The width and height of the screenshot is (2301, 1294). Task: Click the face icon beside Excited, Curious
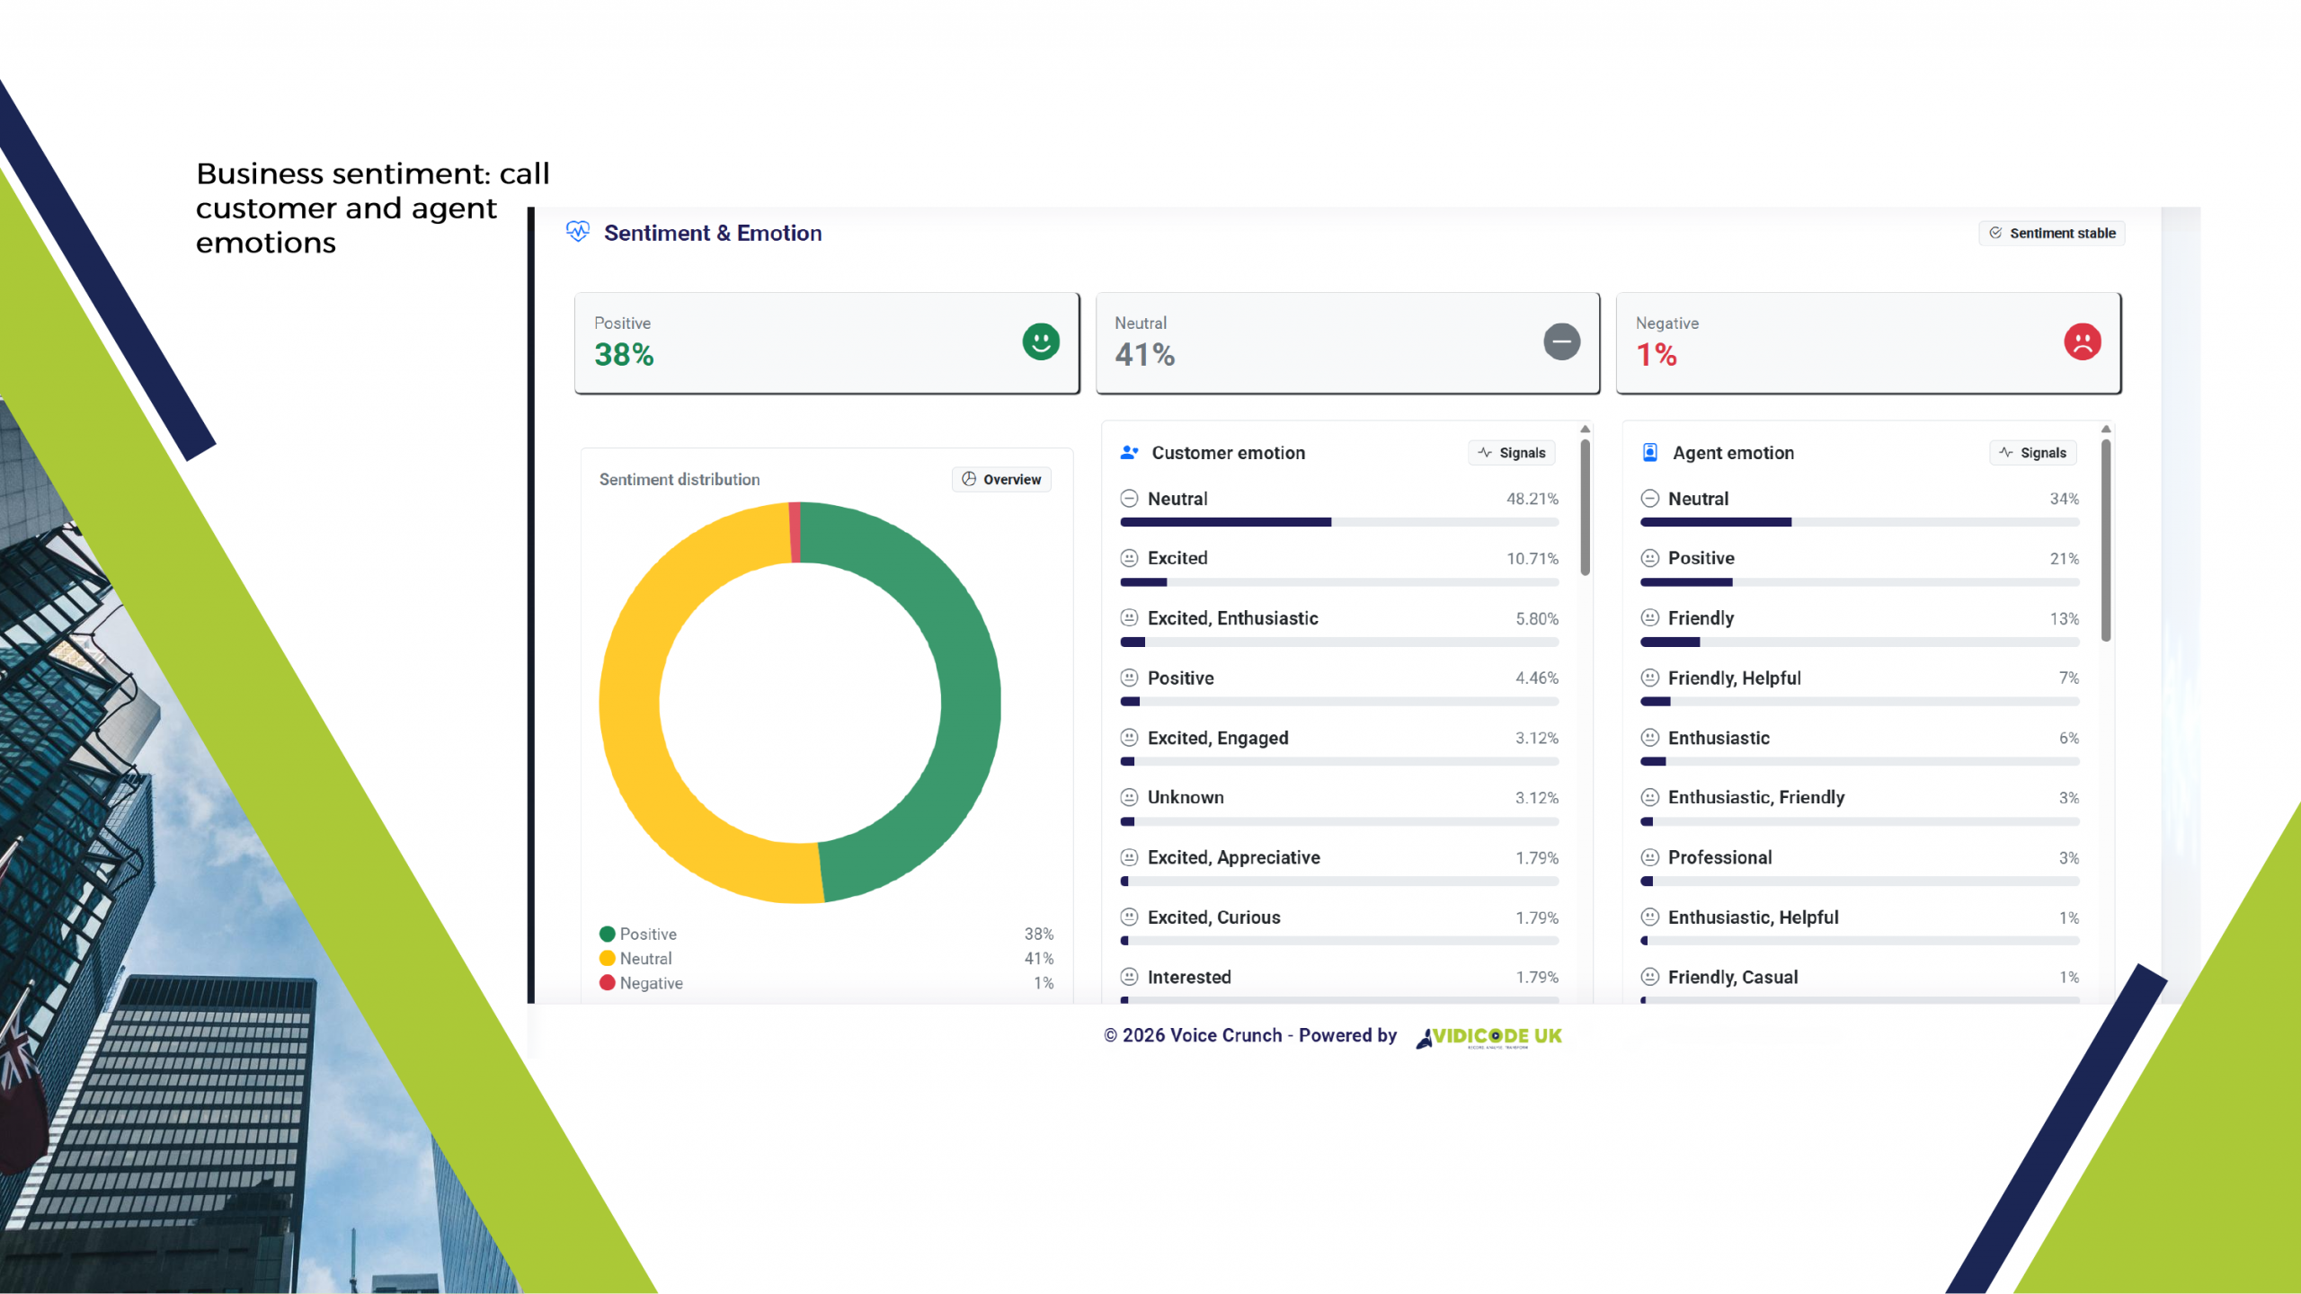pyautogui.click(x=1129, y=917)
